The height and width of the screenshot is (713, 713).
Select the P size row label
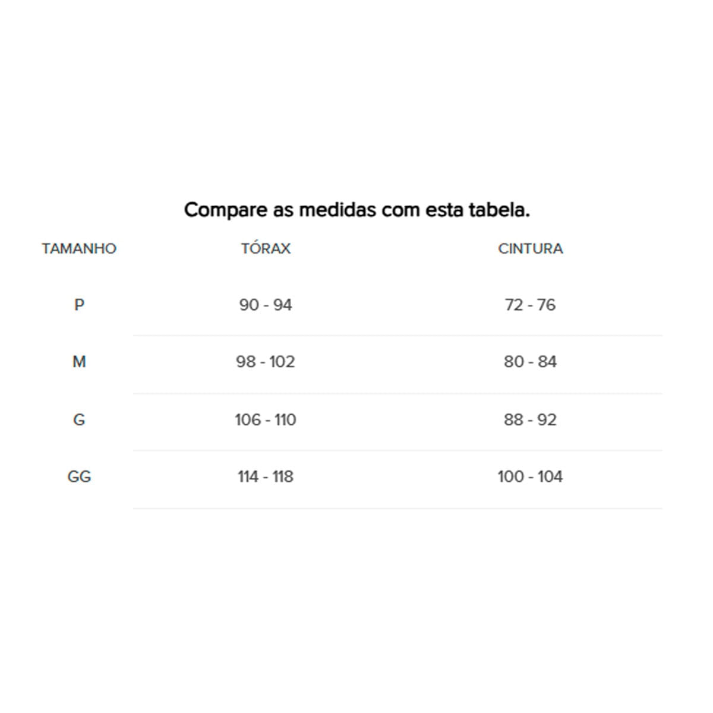coord(79,305)
